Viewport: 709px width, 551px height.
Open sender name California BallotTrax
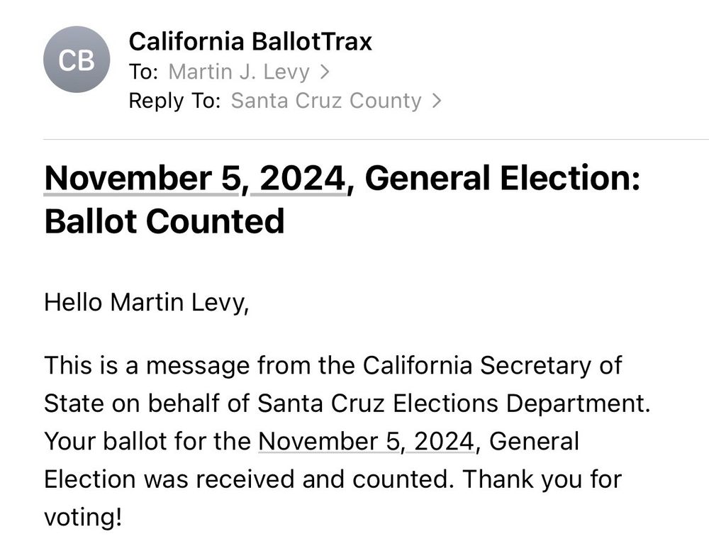[250, 42]
